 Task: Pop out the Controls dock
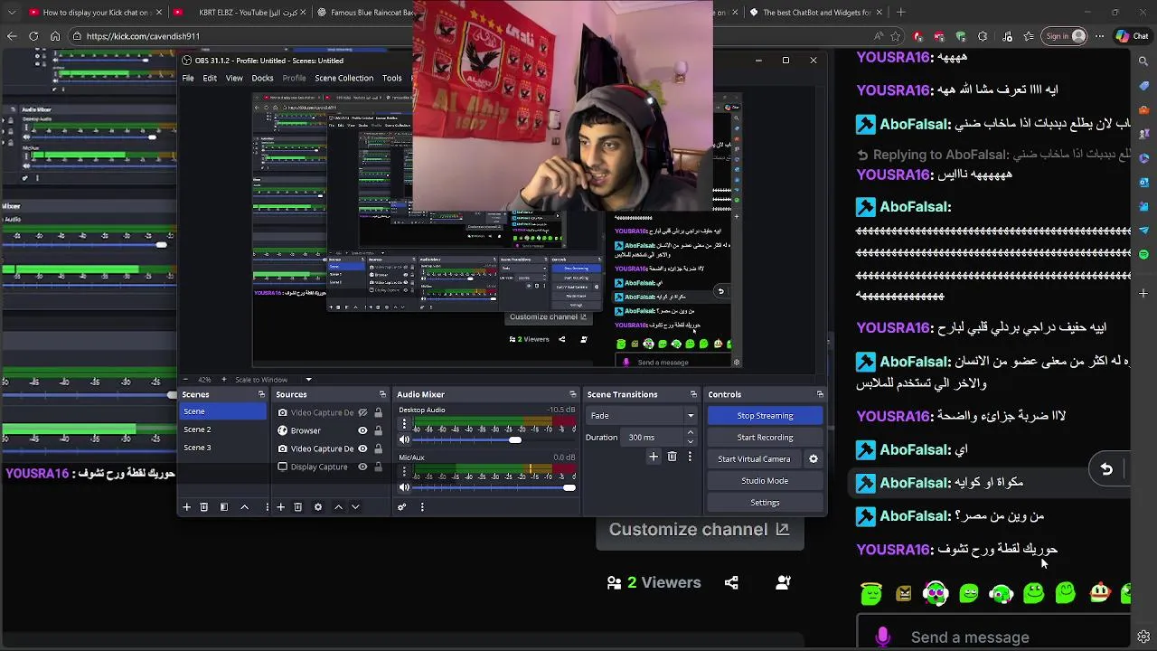820,394
